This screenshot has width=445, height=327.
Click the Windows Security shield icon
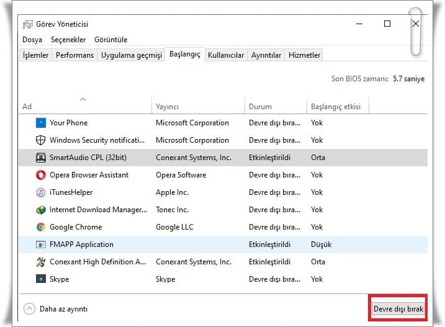tap(41, 140)
